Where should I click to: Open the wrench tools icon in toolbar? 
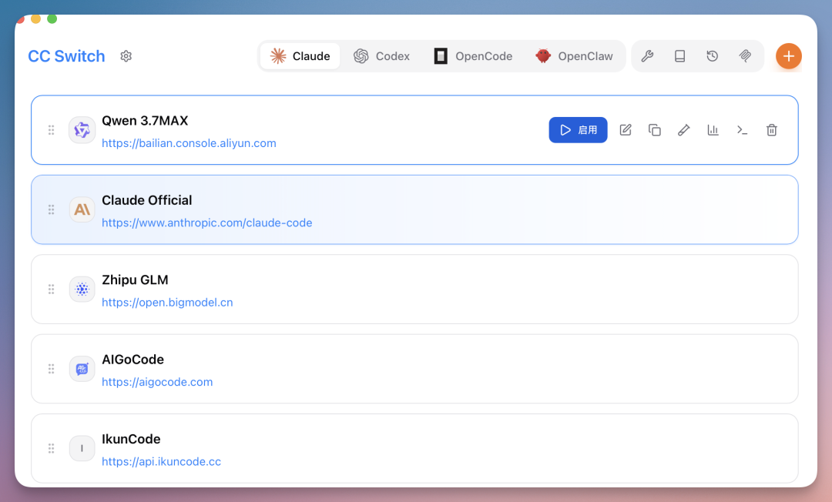[647, 56]
